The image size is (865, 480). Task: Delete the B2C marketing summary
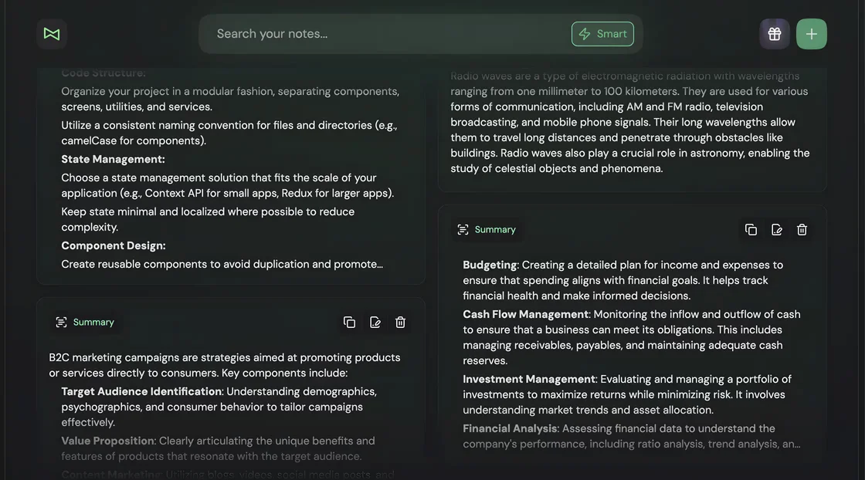coord(399,322)
